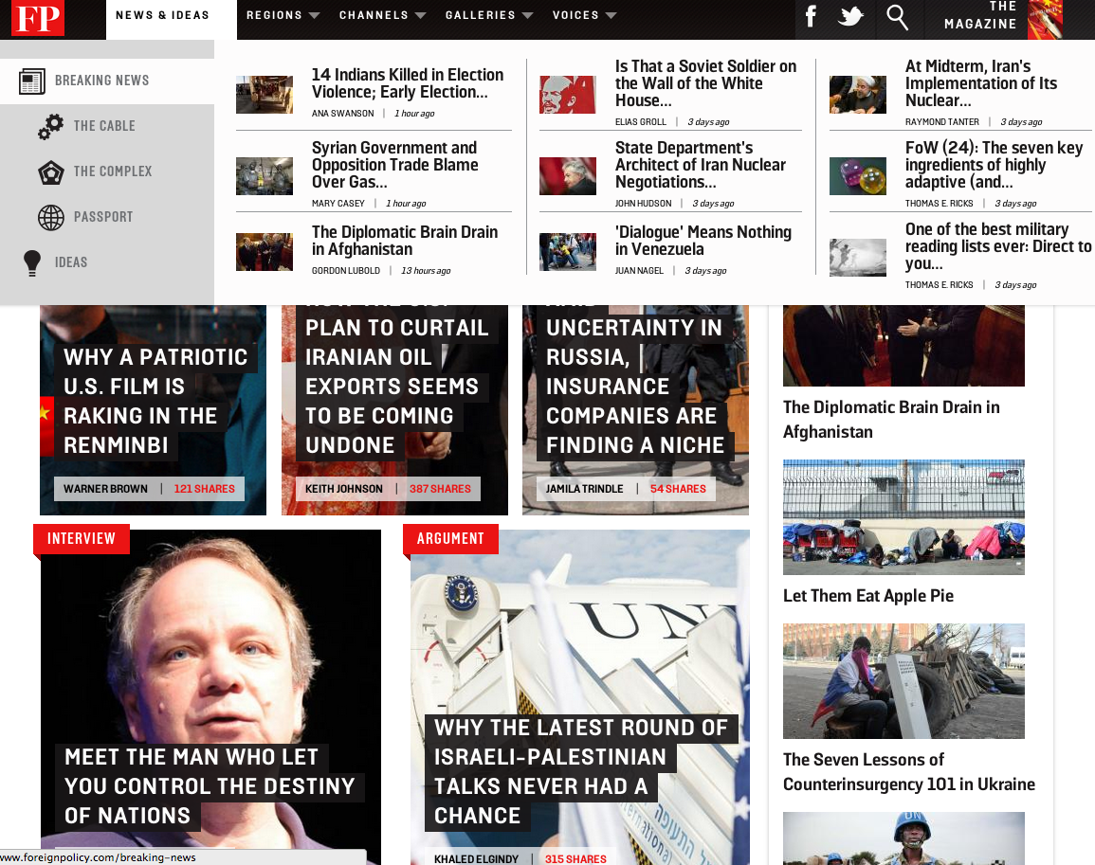Expand the Regions dropdown menu
Screen dimensions: 1095x865
click(283, 15)
